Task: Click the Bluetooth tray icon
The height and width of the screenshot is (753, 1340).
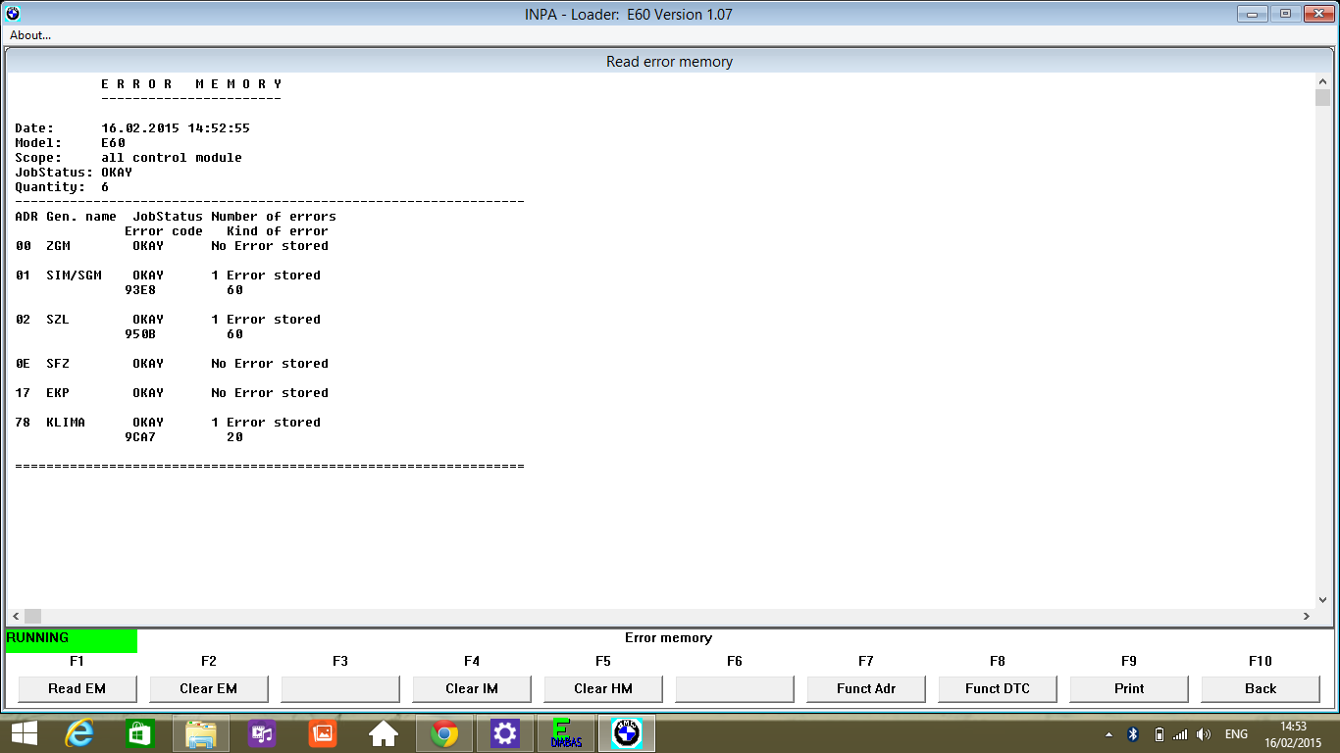Action: coord(1132,734)
